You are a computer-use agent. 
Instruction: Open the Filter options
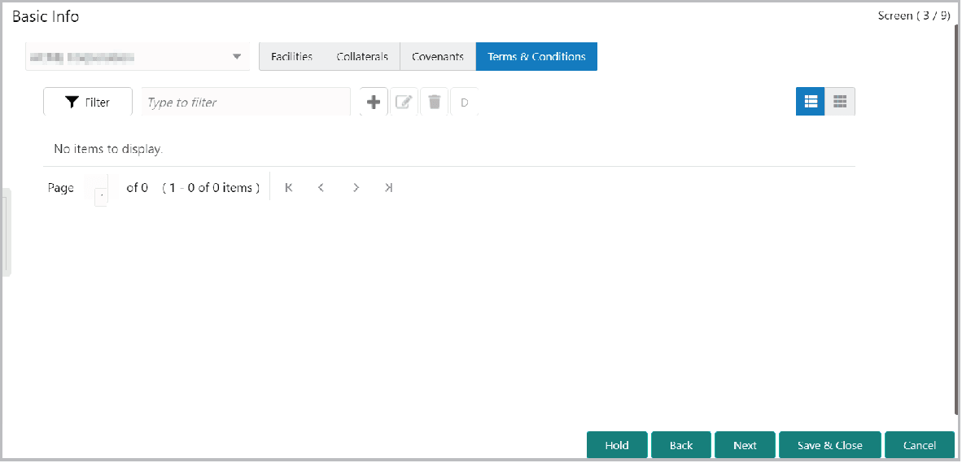click(88, 102)
